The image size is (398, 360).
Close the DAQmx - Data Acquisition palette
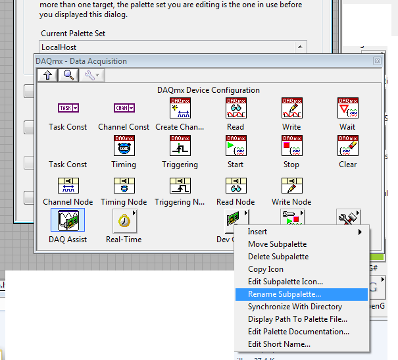(377, 61)
